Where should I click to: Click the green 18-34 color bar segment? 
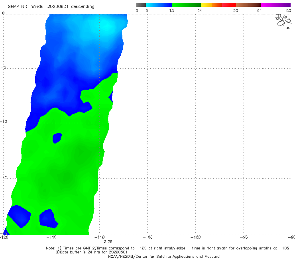[187, 5]
